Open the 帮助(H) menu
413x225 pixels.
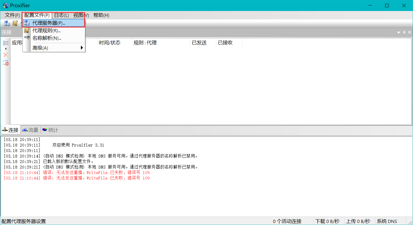(101, 15)
